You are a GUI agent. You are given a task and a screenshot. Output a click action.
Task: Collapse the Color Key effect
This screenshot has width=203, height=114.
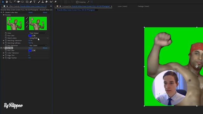(1, 48)
